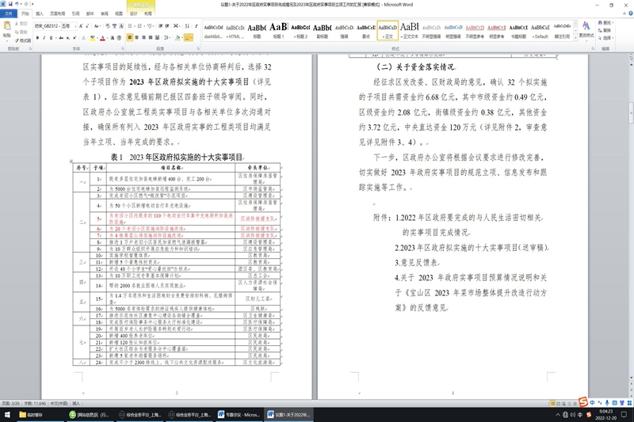Image resolution: width=634 pixels, height=422 pixels.
Task: Click the Windows Start button
Action: coord(7,414)
